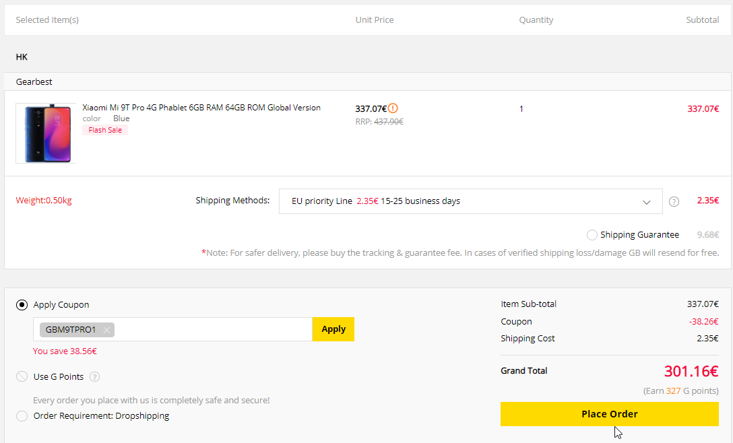733x443 pixels.
Task: Click the red product subtotal 337.07€
Action: pos(703,109)
